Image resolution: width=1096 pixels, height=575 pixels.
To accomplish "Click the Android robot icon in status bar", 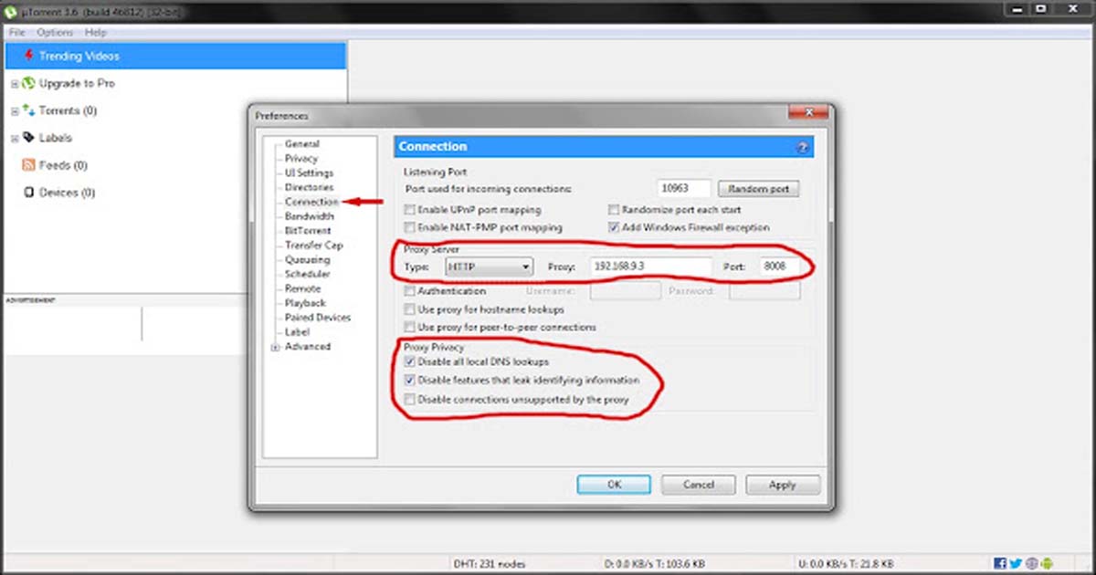I will (x=1047, y=563).
